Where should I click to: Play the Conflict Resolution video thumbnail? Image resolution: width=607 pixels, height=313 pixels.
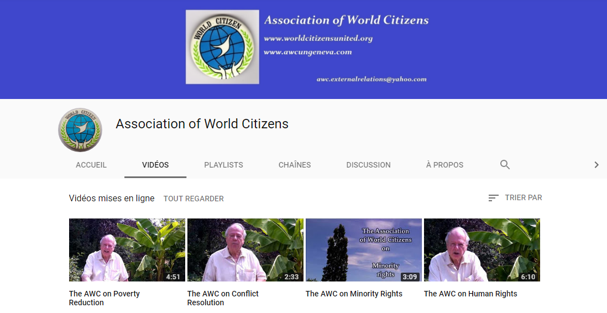click(245, 250)
